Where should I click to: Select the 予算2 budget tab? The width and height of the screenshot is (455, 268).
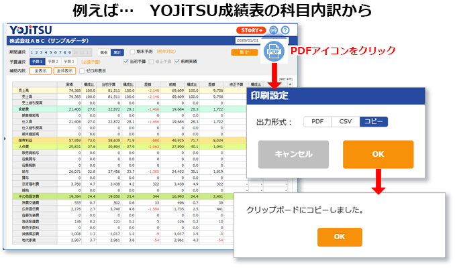click(53, 62)
